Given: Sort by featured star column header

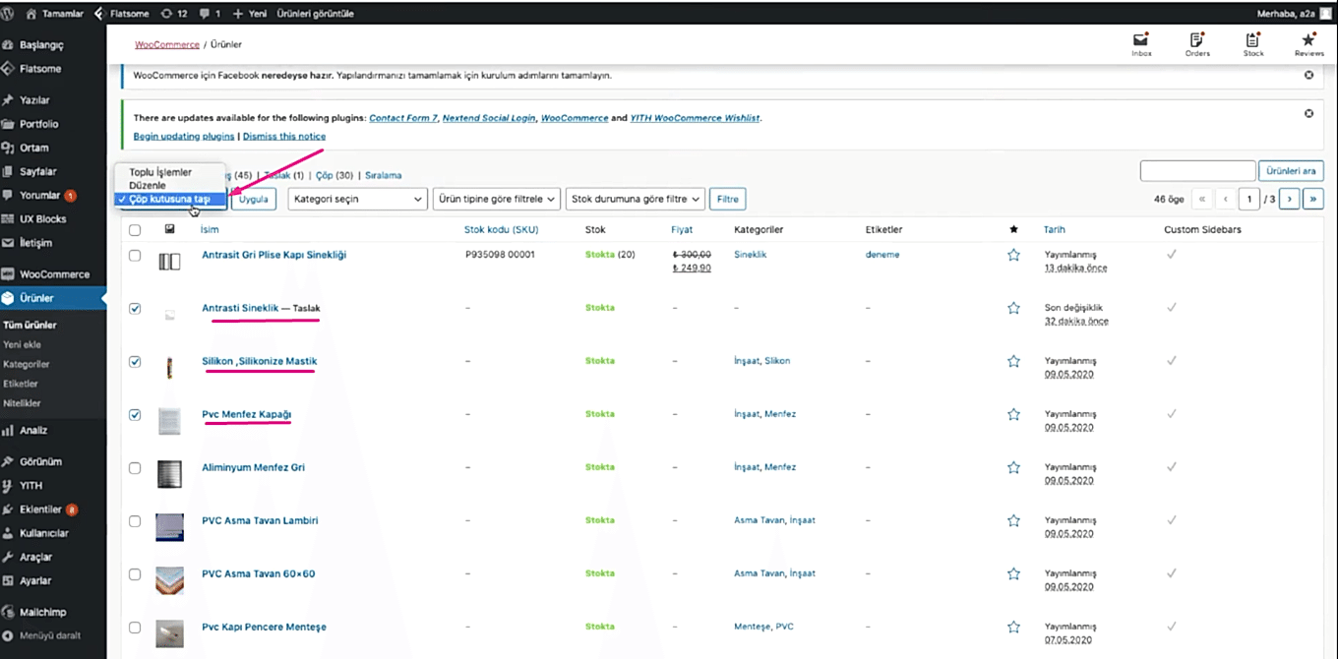Looking at the screenshot, I should [1013, 229].
